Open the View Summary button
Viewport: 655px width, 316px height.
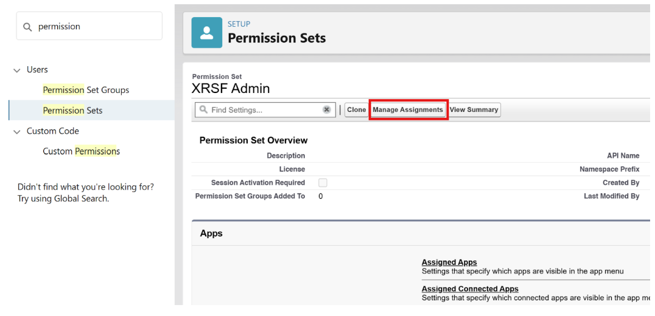pyautogui.click(x=474, y=110)
